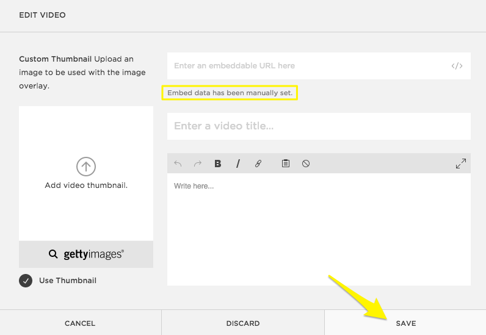This screenshot has width=486, height=335.
Task: Click the clipboard paste icon
Action: pos(285,164)
